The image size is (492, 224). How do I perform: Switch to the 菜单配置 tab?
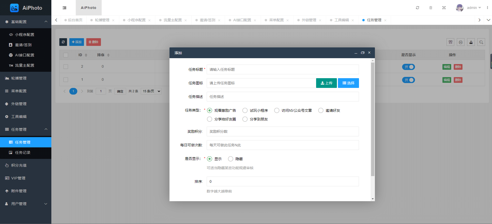coord(277,20)
